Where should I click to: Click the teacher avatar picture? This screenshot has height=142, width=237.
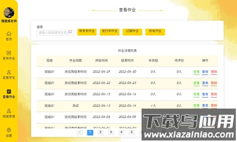point(9,13)
